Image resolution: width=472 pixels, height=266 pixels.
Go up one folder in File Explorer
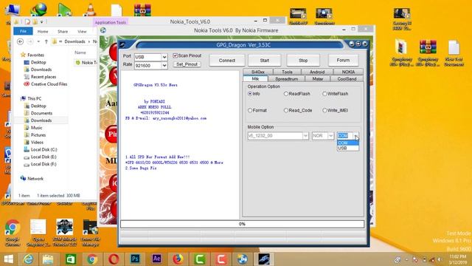[46, 41]
